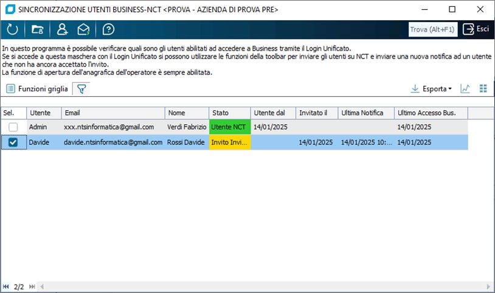Go to first record navigation arrow
Image resolution: width=495 pixels, height=293 pixels.
5,287
